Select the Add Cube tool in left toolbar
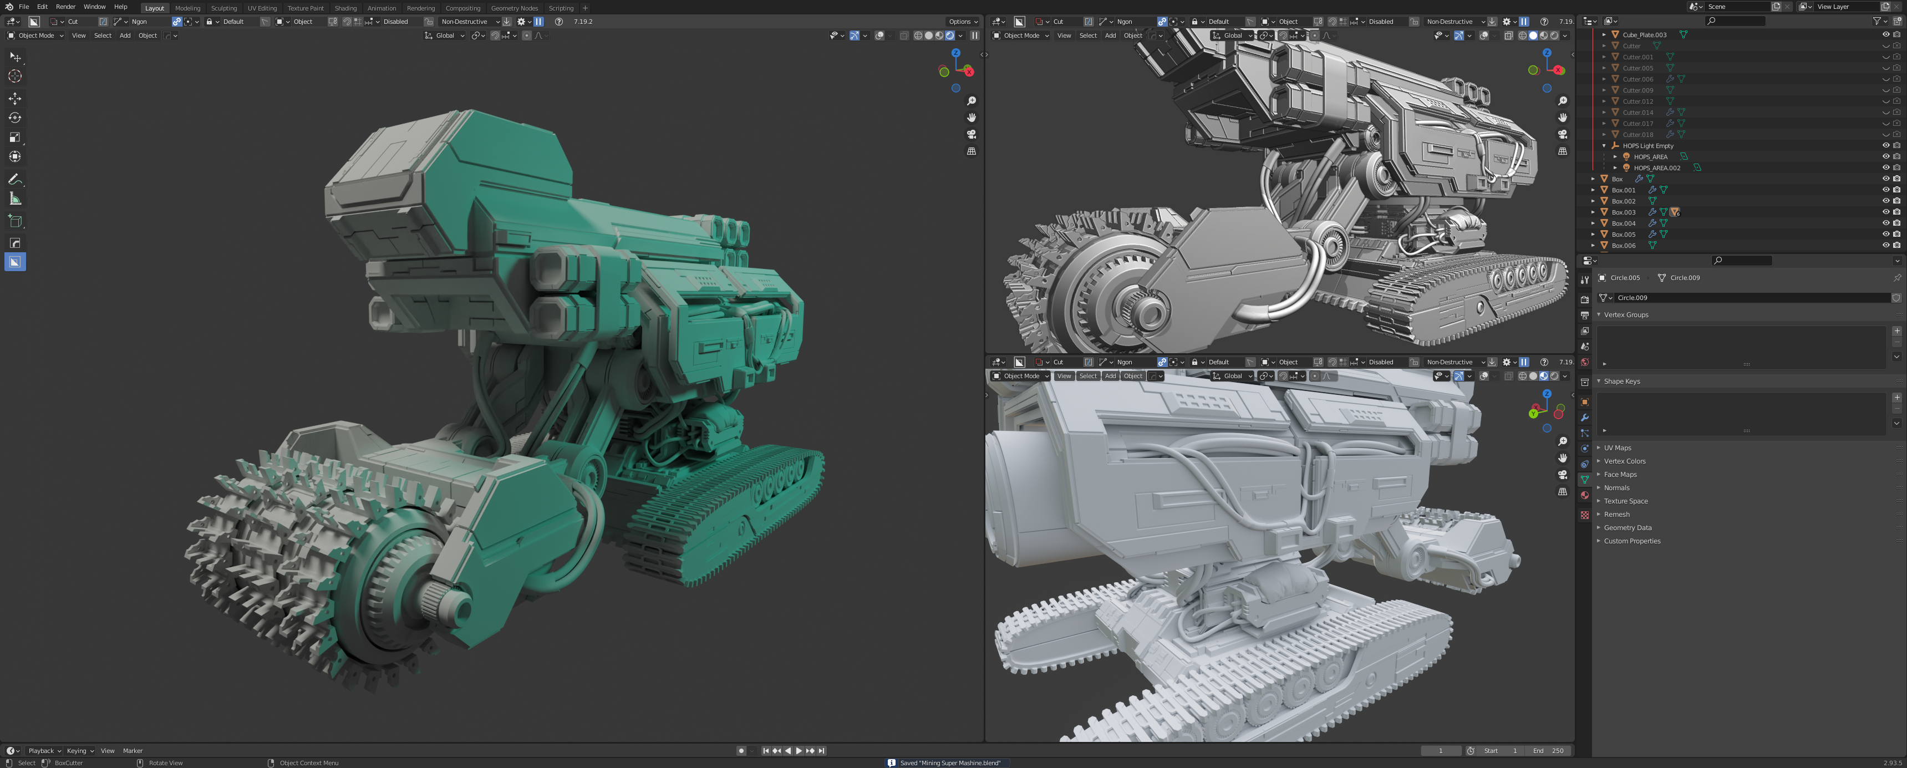Screen dimensions: 1907x768 pyautogui.click(x=15, y=221)
